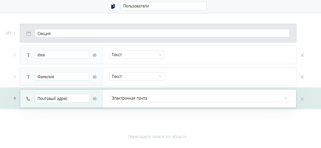Toggle required asterisk for Имя field

click(x=95, y=55)
